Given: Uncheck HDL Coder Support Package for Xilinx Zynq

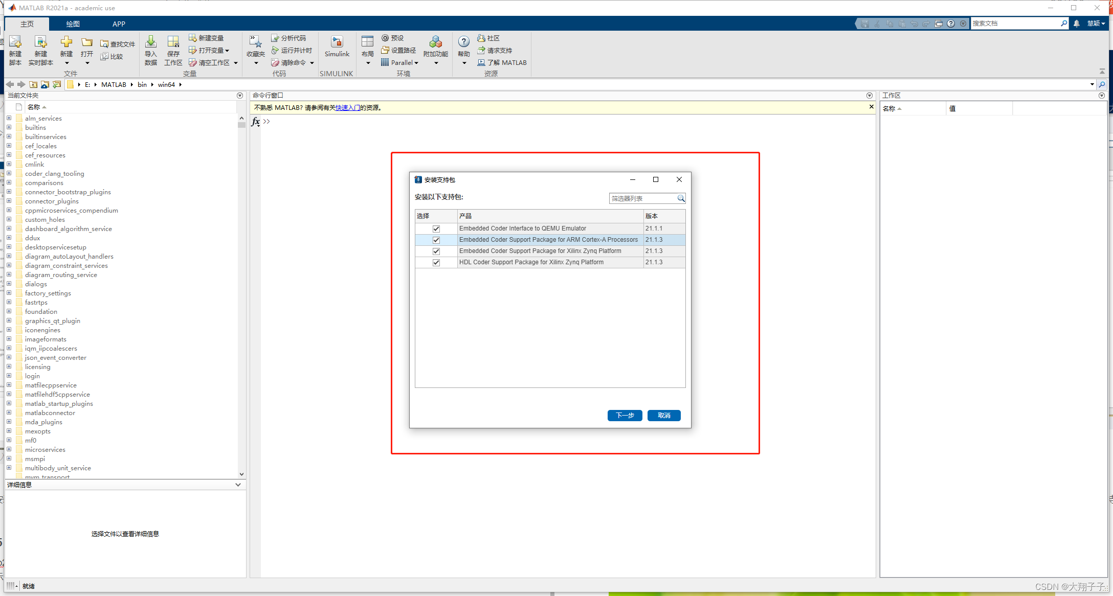Looking at the screenshot, I should pyautogui.click(x=436, y=262).
